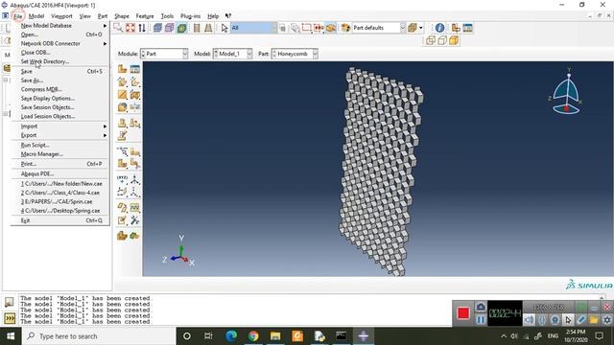Image resolution: width=614 pixels, height=345 pixels.
Task: Choose Exit from the File menu
Action: click(60, 220)
